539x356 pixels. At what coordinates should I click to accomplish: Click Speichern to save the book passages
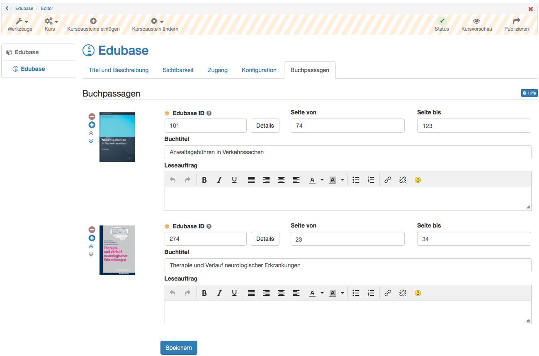point(178,347)
